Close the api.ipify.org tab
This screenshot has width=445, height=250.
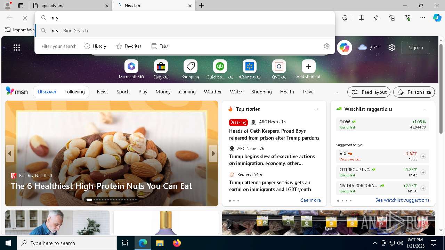point(107,6)
